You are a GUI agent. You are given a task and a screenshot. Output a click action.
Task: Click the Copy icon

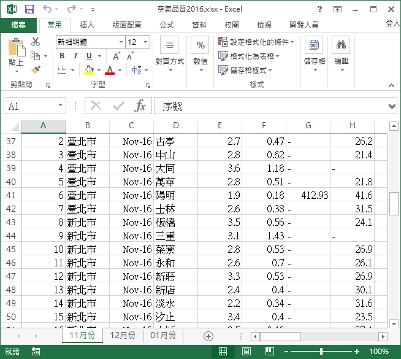click(36, 55)
